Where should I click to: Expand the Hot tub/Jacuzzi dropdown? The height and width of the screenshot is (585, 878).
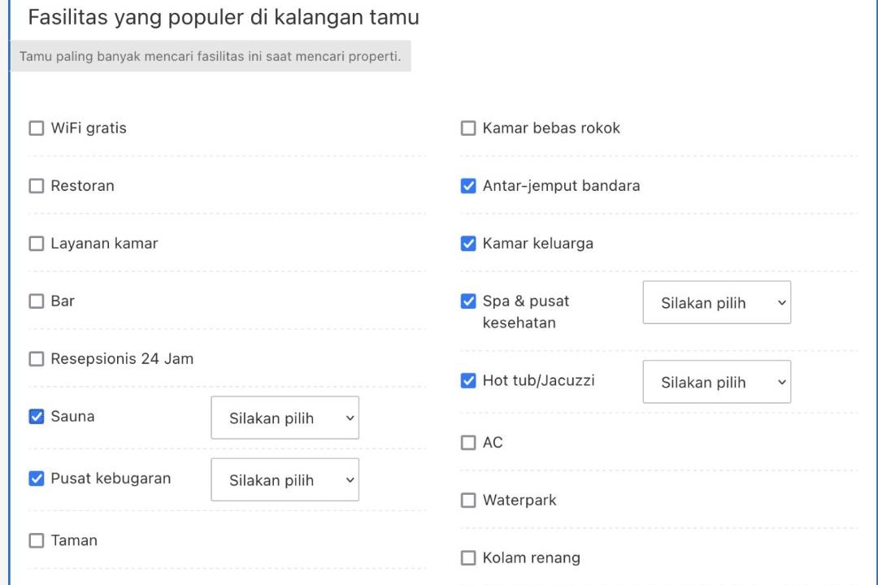[717, 382]
